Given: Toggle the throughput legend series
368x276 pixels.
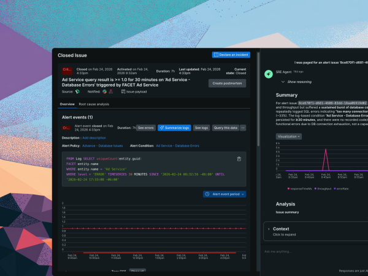Looking at the screenshot, I should coord(323,189).
